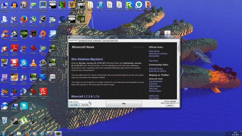The height and width of the screenshot is (136, 242).
Task: Select the DayZ desktop icon
Action: point(81,6)
